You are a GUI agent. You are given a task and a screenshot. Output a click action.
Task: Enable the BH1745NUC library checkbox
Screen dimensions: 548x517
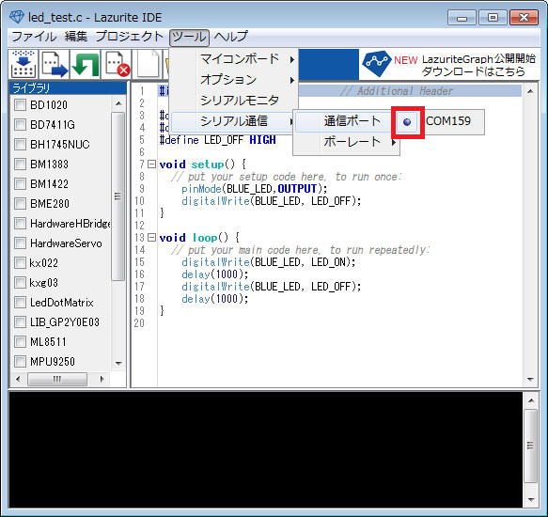[21, 144]
